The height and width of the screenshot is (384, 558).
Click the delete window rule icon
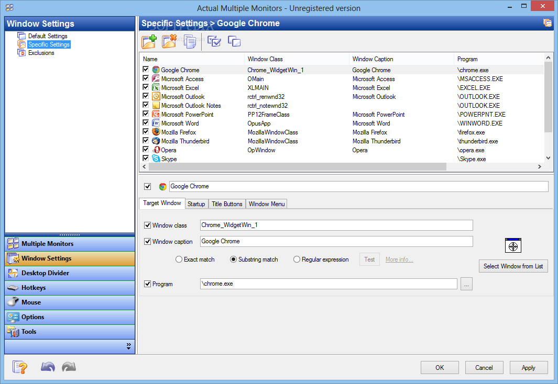click(x=169, y=41)
